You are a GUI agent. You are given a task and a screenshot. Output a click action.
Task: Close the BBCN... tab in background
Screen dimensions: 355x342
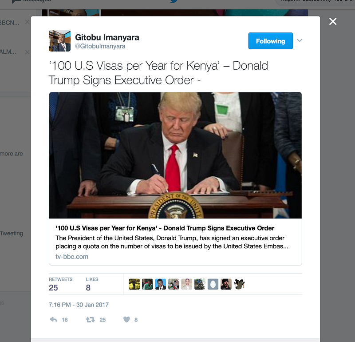[27, 22]
